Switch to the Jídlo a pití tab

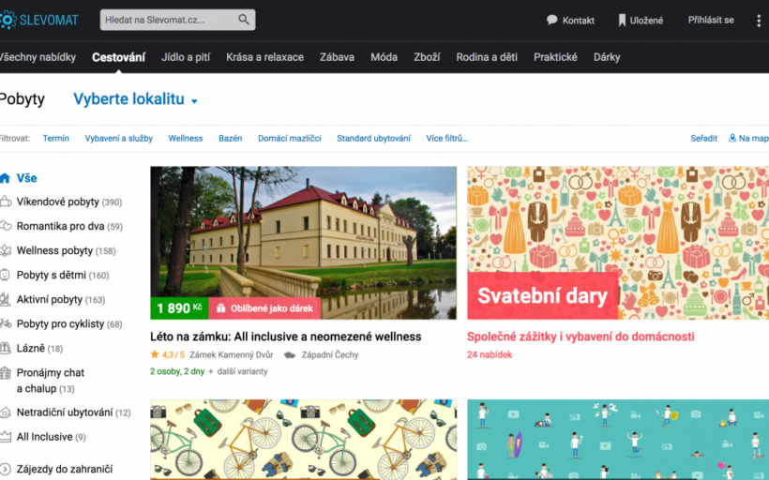pos(186,57)
